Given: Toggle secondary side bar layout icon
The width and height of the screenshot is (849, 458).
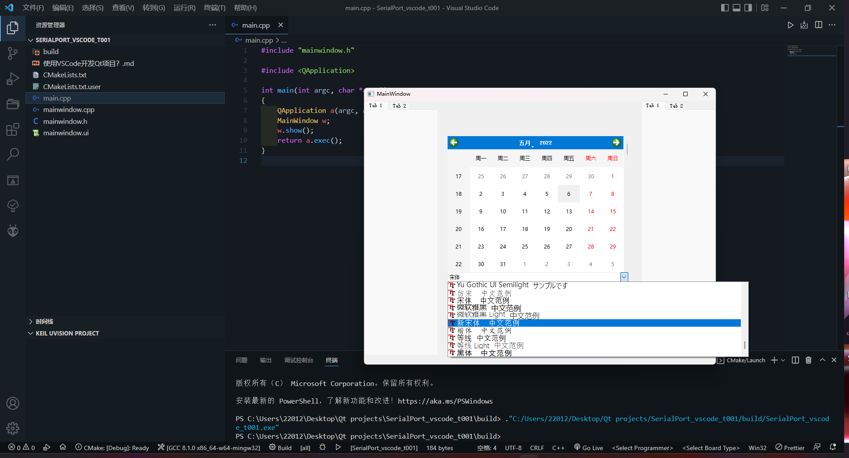Looking at the screenshot, I should [748, 8].
